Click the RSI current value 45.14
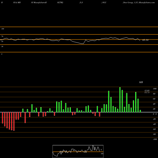 (x=145, y=40)
